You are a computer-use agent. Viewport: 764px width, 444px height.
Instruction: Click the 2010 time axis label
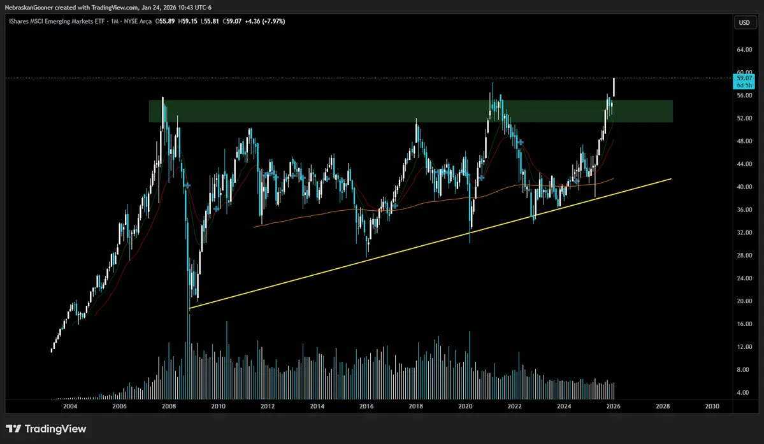click(x=219, y=406)
